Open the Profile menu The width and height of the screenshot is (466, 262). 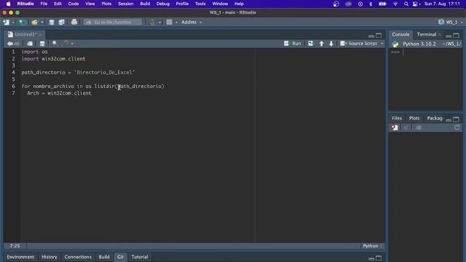tap(182, 4)
